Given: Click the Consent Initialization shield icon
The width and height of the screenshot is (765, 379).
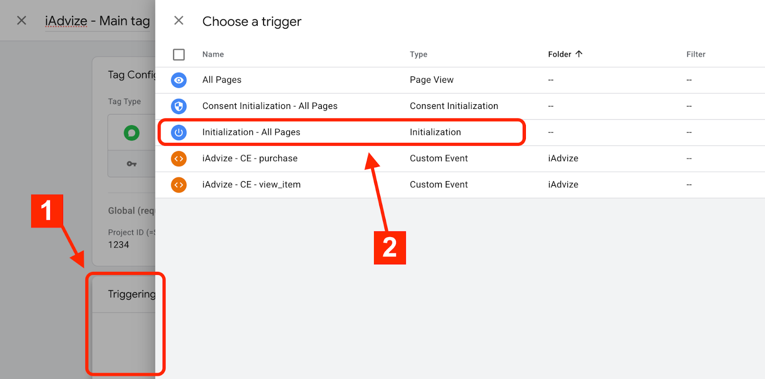Looking at the screenshot, I should (179, 106).
